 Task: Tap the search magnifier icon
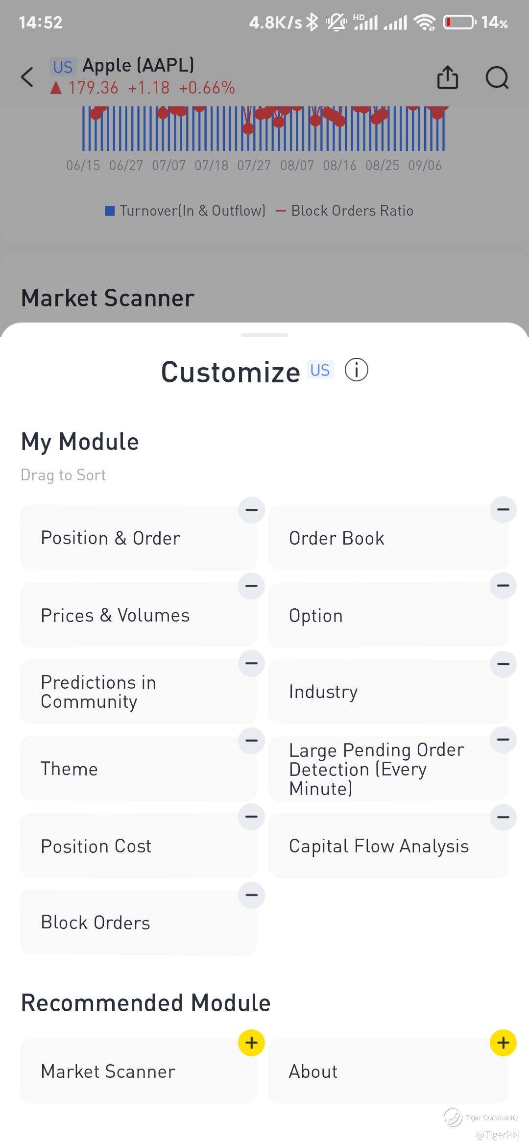pyautogui.click(x=497, y=77)
